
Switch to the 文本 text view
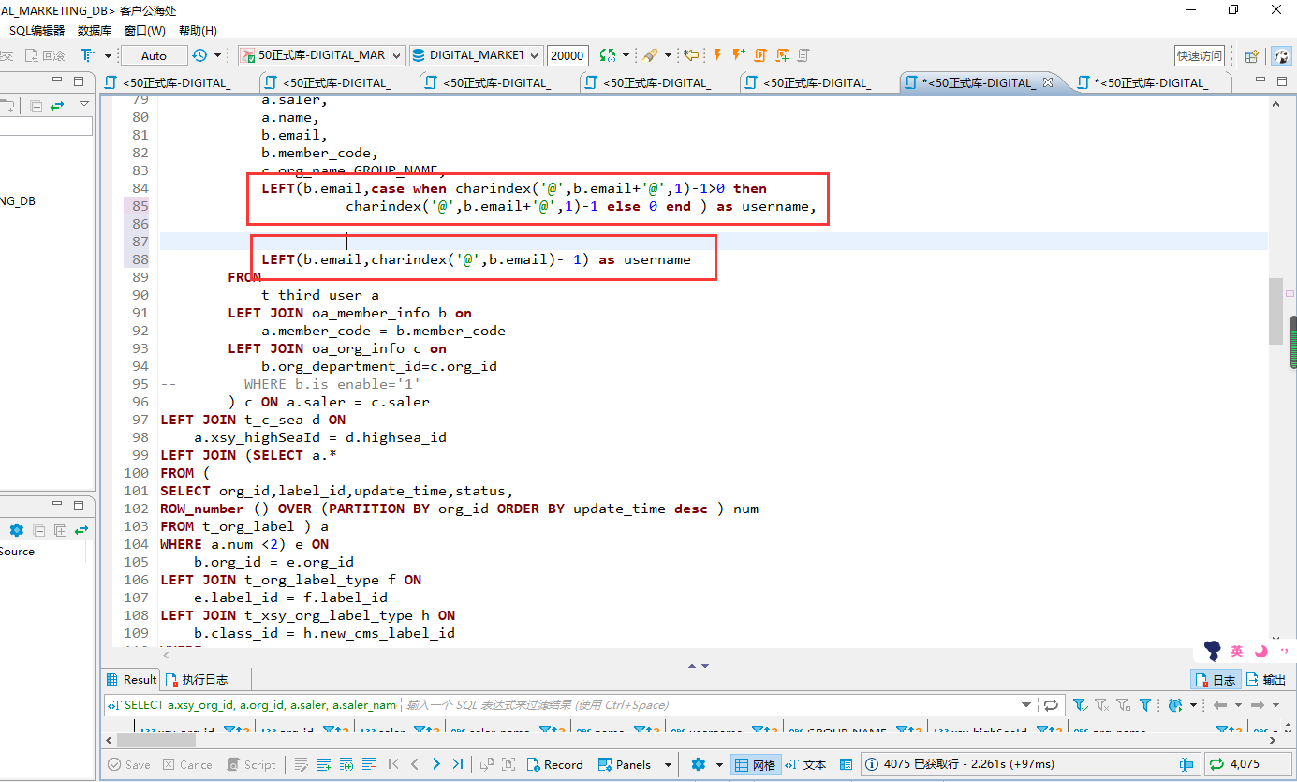point(805,764)
